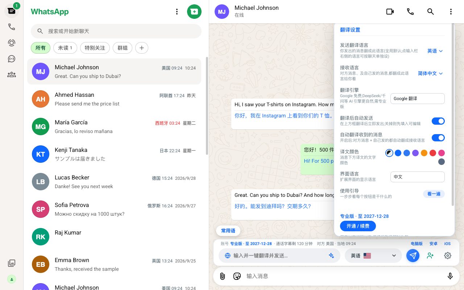Click the iOS link
This screenshot has width=464, height=290.
447,244
